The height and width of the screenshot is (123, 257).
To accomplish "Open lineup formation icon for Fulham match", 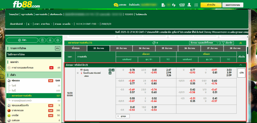I will (110, 73).
